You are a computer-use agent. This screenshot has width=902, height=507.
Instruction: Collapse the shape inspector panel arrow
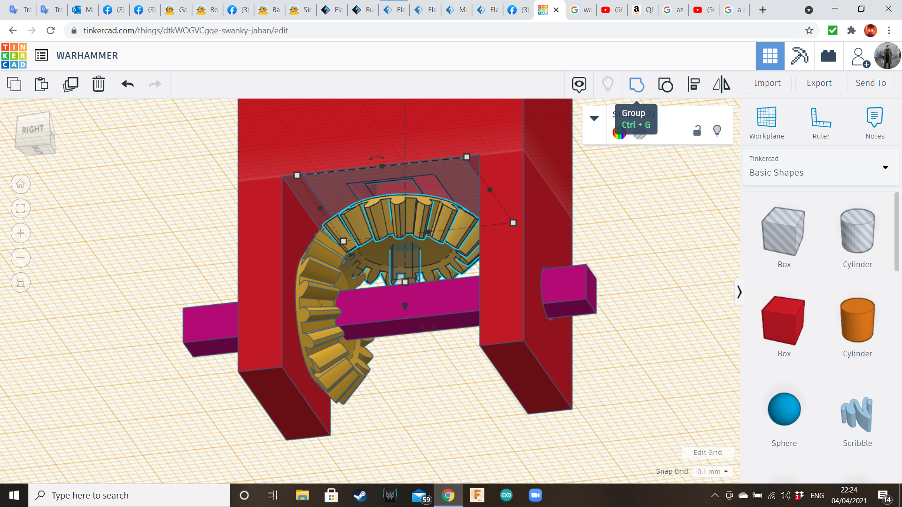tap(594, 118)
